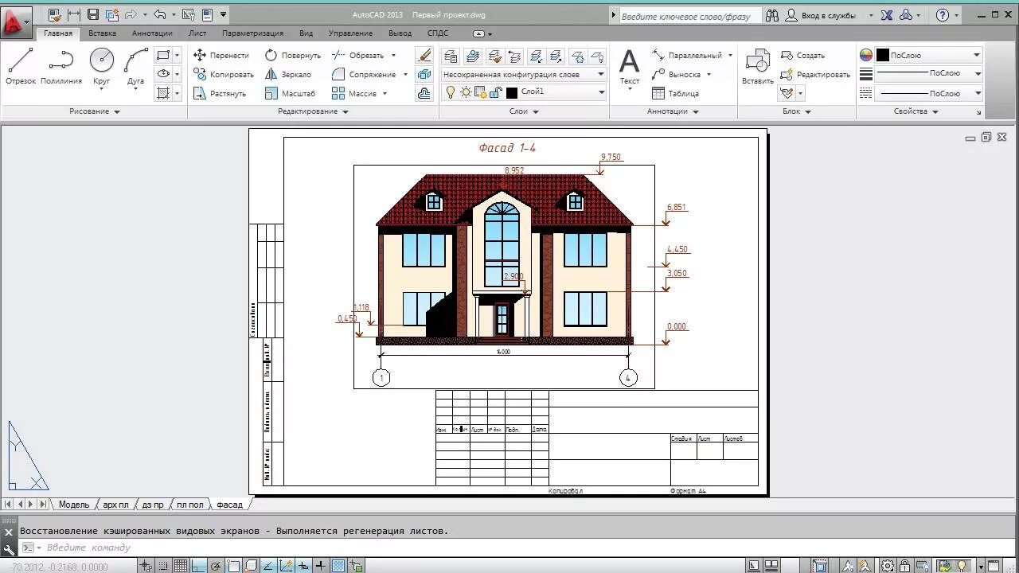
Task: Select the Текст text tool
Action: pos(630,68)
